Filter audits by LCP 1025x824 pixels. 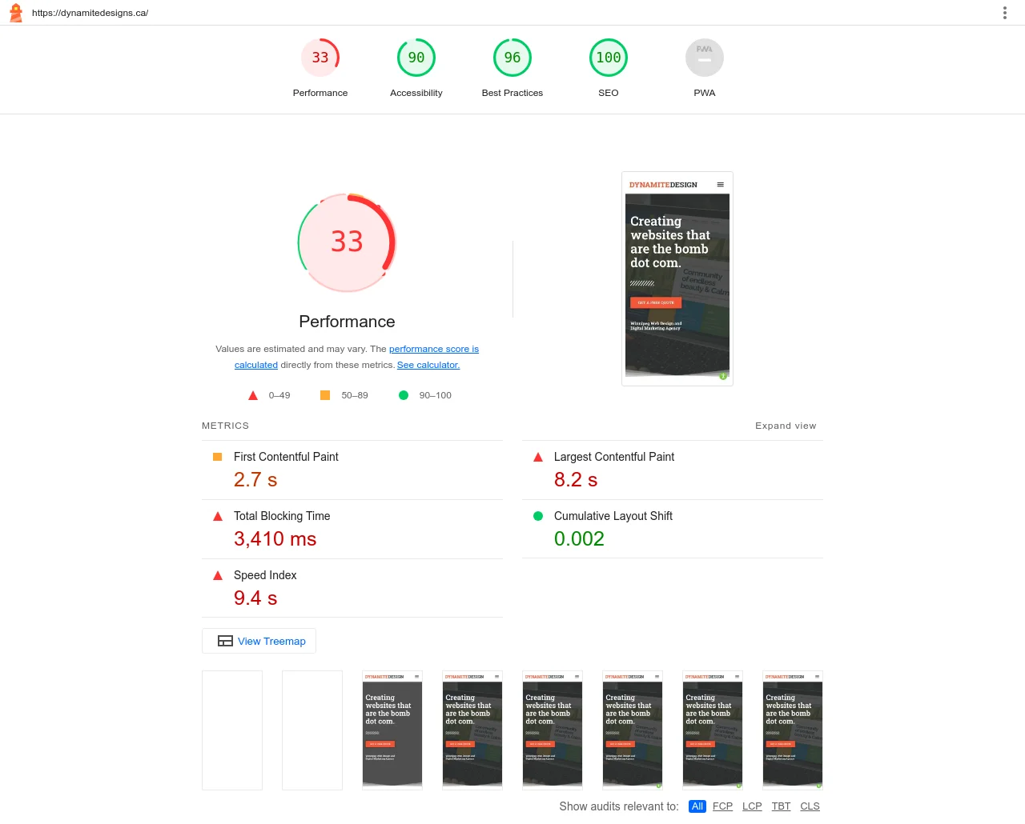pyautogui.click(x=752, y=806)
